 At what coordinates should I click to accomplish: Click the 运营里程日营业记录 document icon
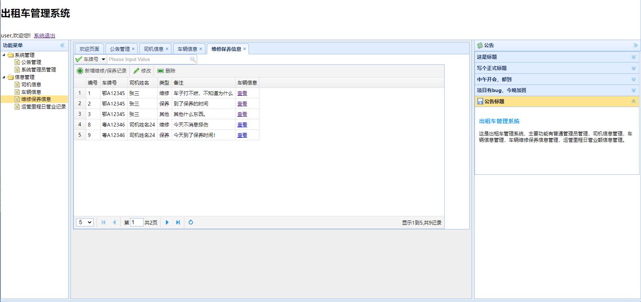(x=17, y=107)
